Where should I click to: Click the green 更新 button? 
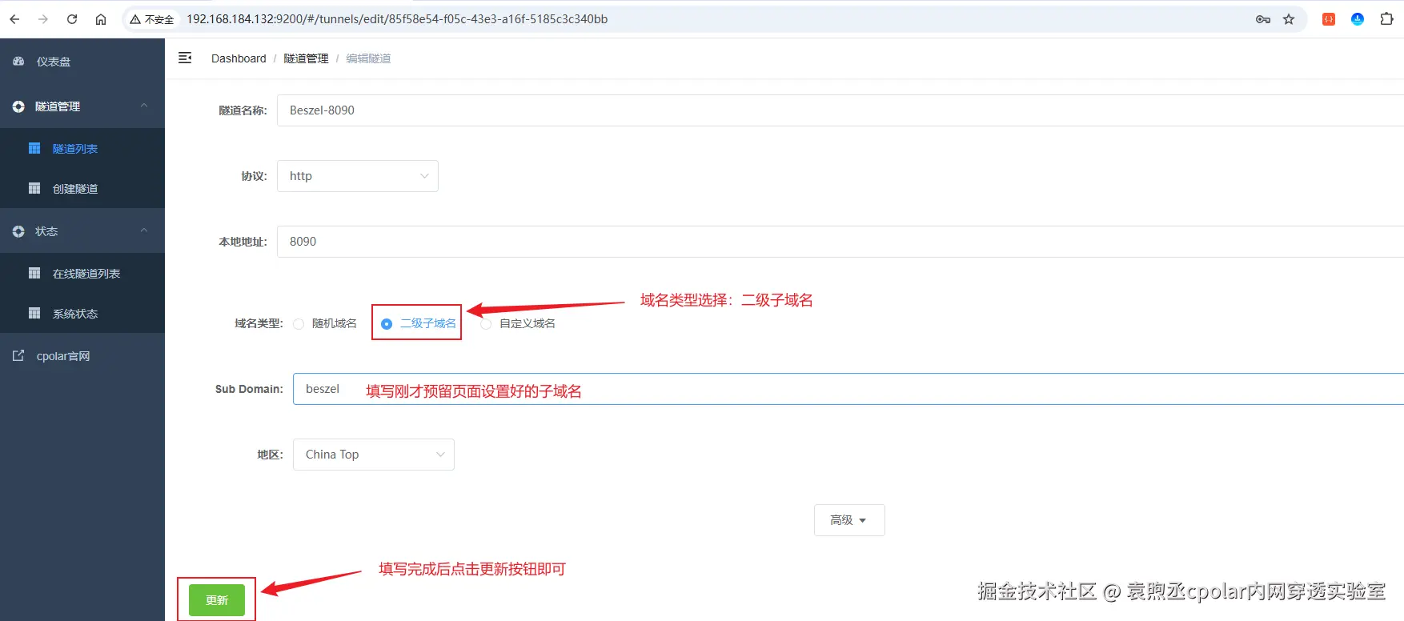tap(217, 600)
